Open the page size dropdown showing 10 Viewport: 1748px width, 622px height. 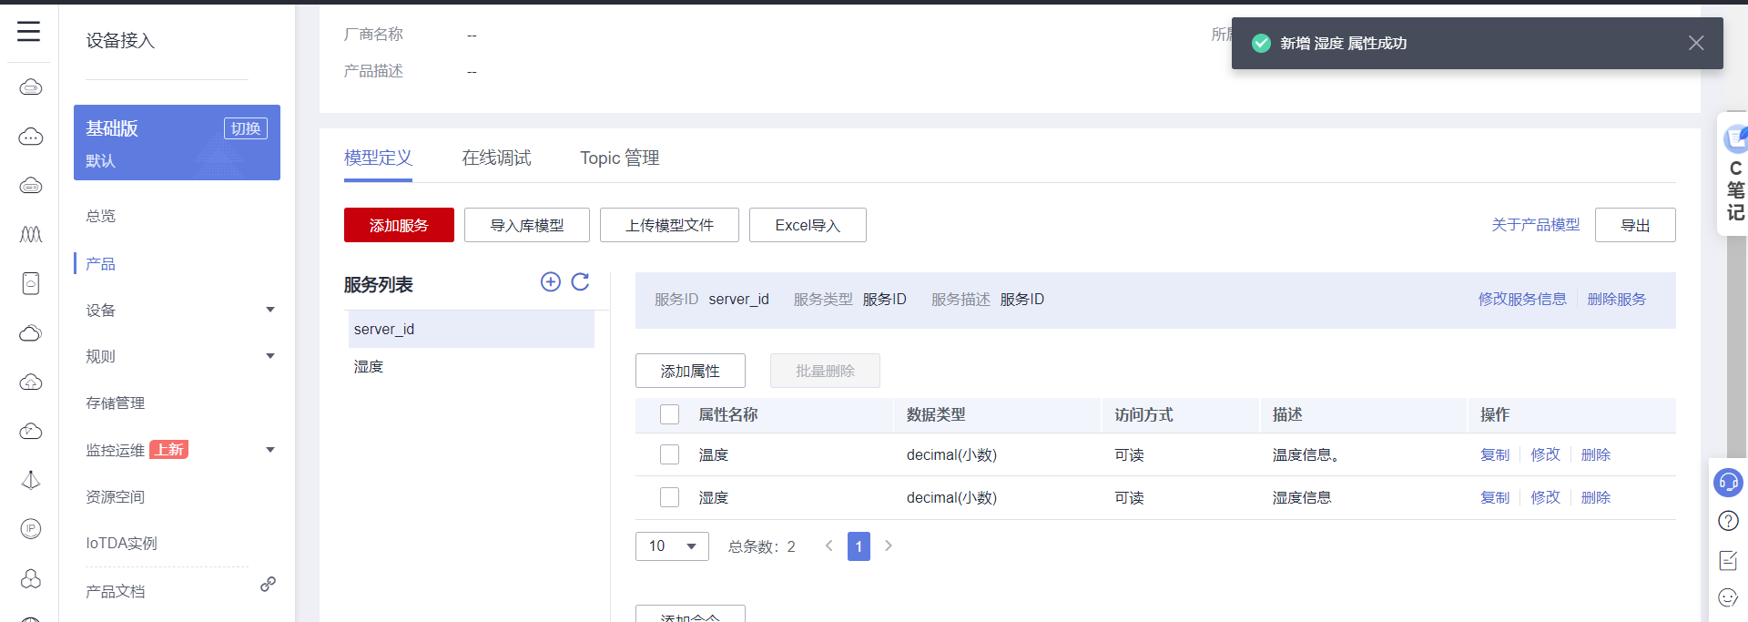point(672,546)
